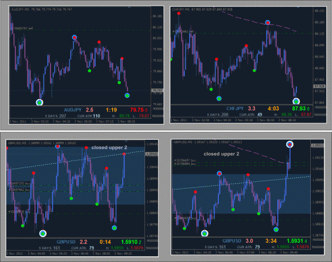The width and height of the screenshot is (332, 262).
Task: Click the topmost plain red dot on CHFJPY chart
Action: point(178,13)
